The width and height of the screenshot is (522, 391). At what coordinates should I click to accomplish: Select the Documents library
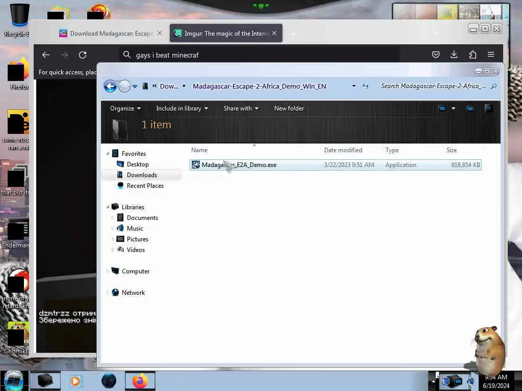pos(142,218)
